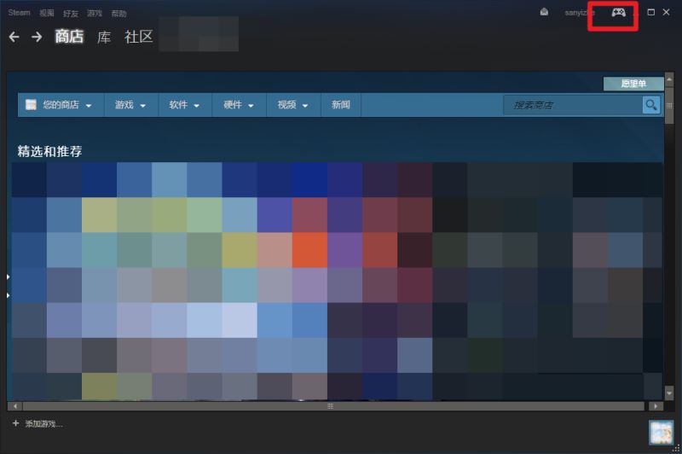Open the friends avatar thumbnail at bottom right

click(x=660, y=432)
